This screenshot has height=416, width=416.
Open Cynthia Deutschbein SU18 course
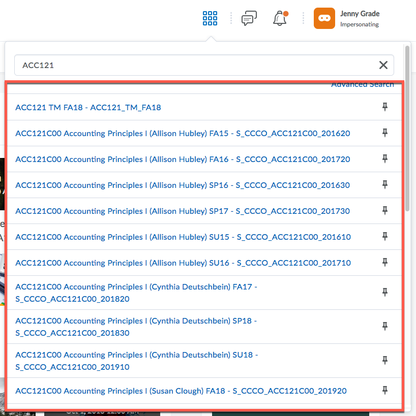pos(136,361)
